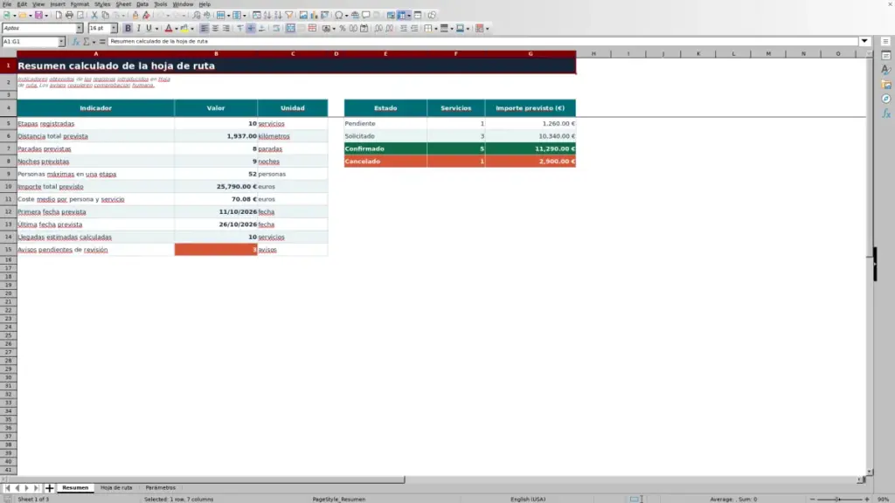Open the font name dropdown
Viewport: 895px width, 503px height.
tap(80, 29)
